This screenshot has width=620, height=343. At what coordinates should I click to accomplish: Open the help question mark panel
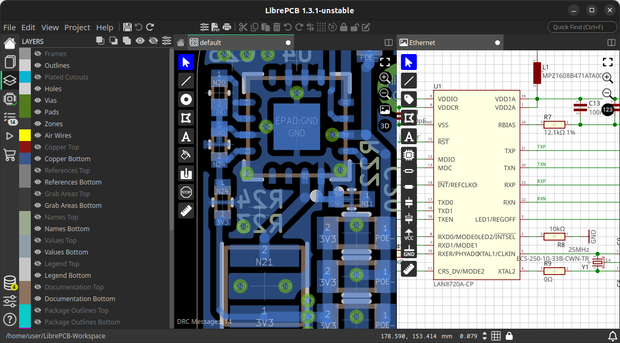coord(10,319)
